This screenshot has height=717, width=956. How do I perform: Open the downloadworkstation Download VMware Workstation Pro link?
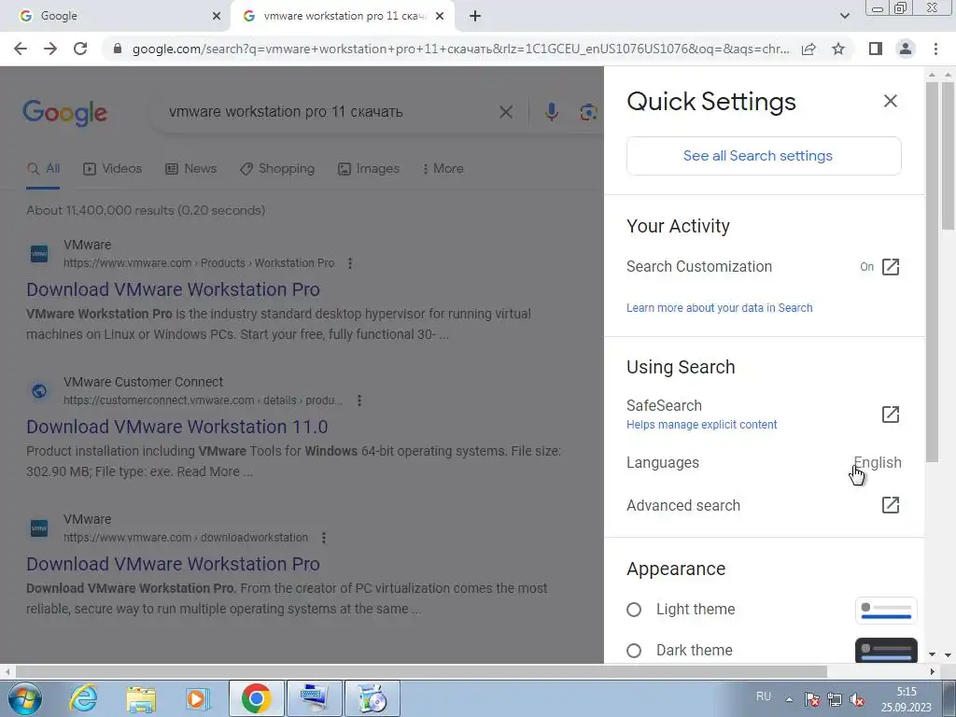(173, 564)
